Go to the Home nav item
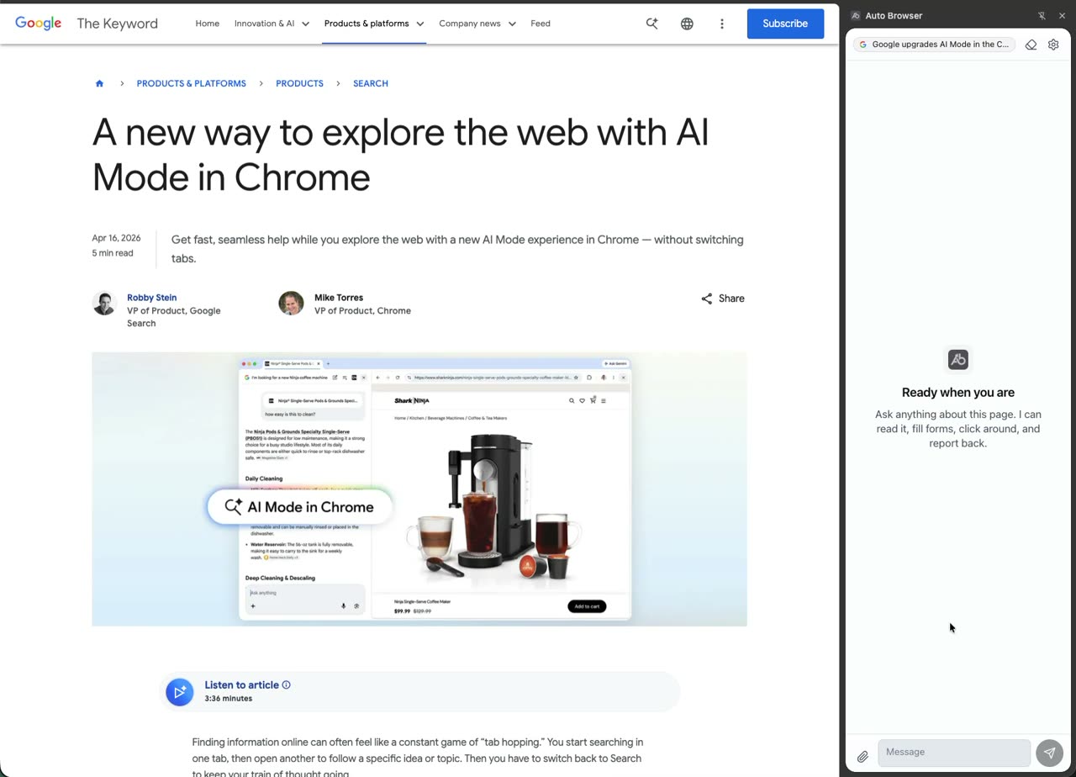Screen dimensions: 1076x777 (207, 24)
